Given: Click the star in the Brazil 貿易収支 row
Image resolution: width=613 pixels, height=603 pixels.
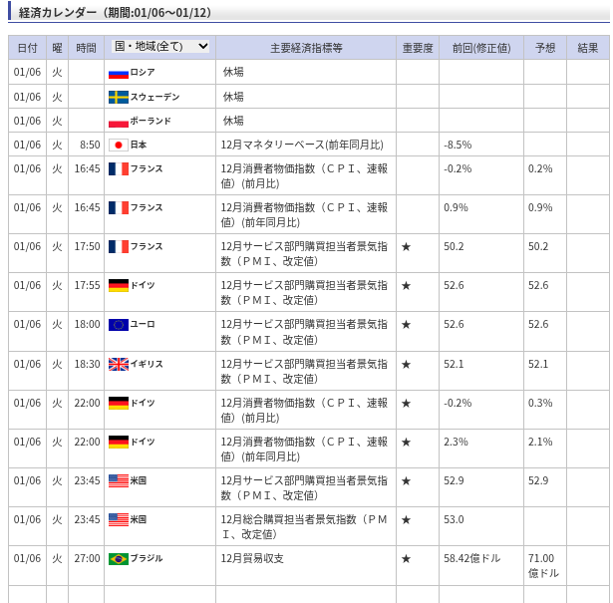Looking at the screenshot, I should (406, 559).
